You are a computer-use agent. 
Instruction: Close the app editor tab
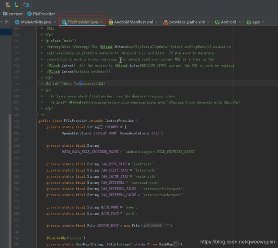point(263,22)
